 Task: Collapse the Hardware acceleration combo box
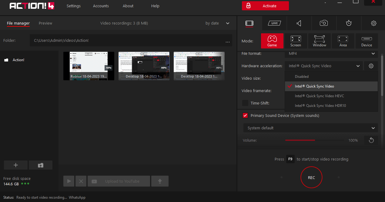coord(323,66)
